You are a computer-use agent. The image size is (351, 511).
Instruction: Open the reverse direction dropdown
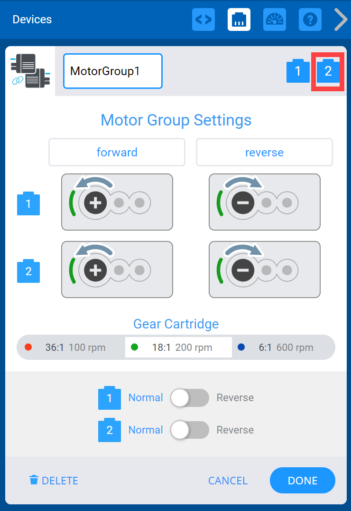click(264, 152)
